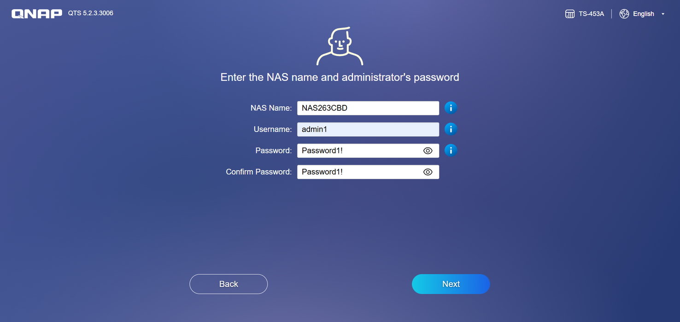
Task: Expand the language dropdown arrow
Action: 663,14
